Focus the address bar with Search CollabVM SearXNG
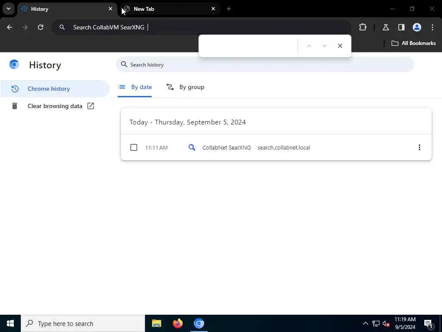This screenshot has width=442, height=332. (202, 27)
